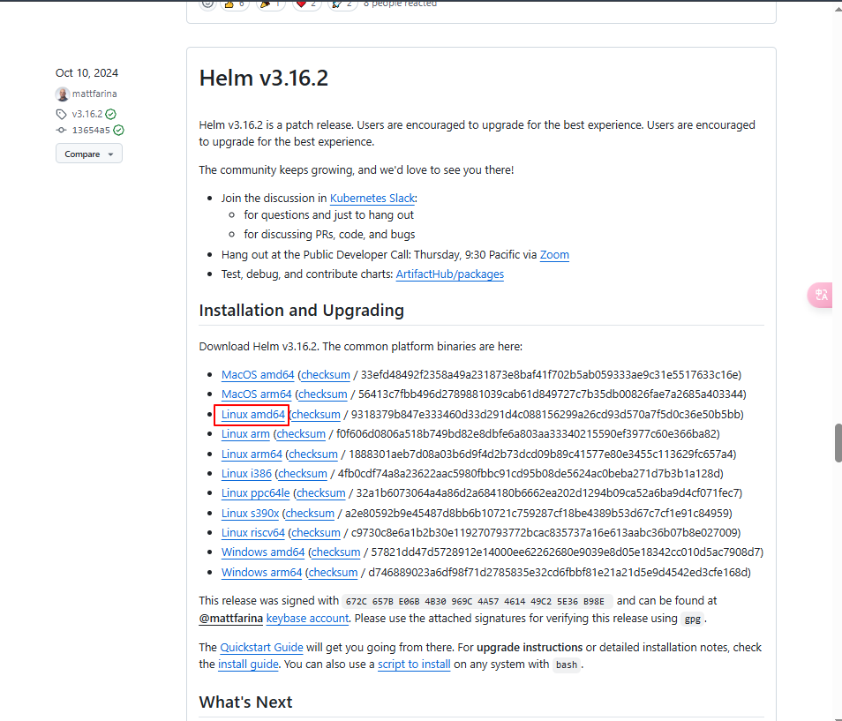Download the Linux arm64 binary

[x=252, y=454]
